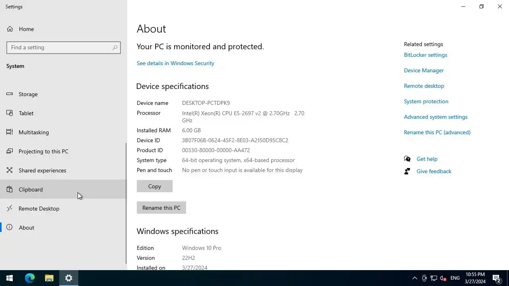Click the Version value 22H2
The width and height of the screenshot is (509, 286).
(188, 258)
